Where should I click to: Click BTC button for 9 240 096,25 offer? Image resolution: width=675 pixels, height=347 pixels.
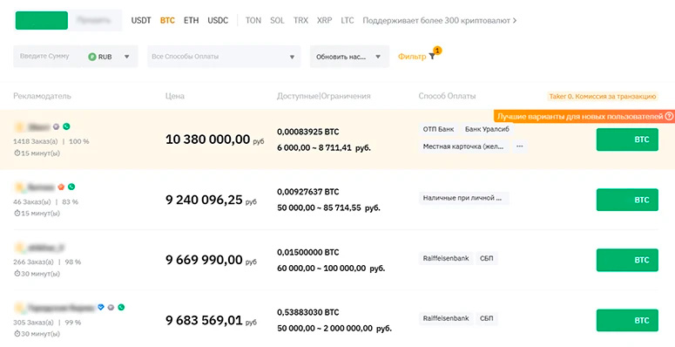coord(627,200)
